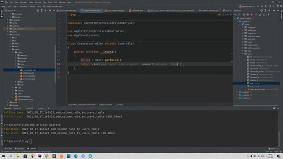The width and height of the screenshot is (283, 159).
Task: Open File Explorer from taskbar
Action: [18, 156]
